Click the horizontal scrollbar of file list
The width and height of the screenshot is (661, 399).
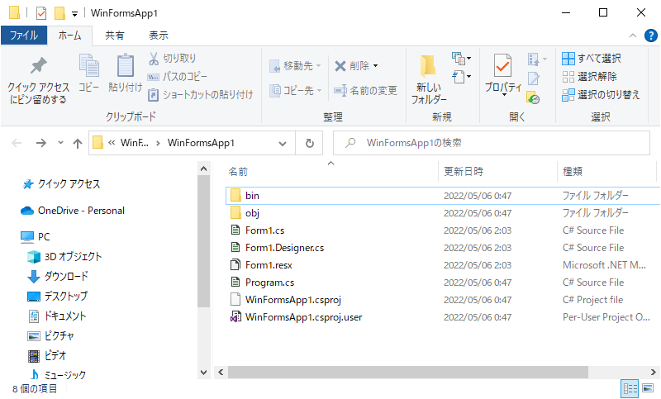click(x=407, y=372)
